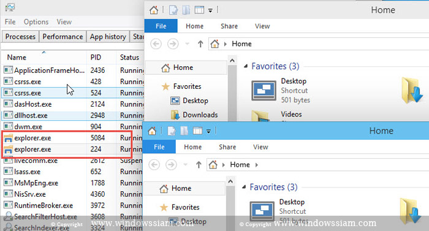429x231 pixels.
Task: Open the View ribbon tab in upper Explorer
Action: (x=262, y=26)
